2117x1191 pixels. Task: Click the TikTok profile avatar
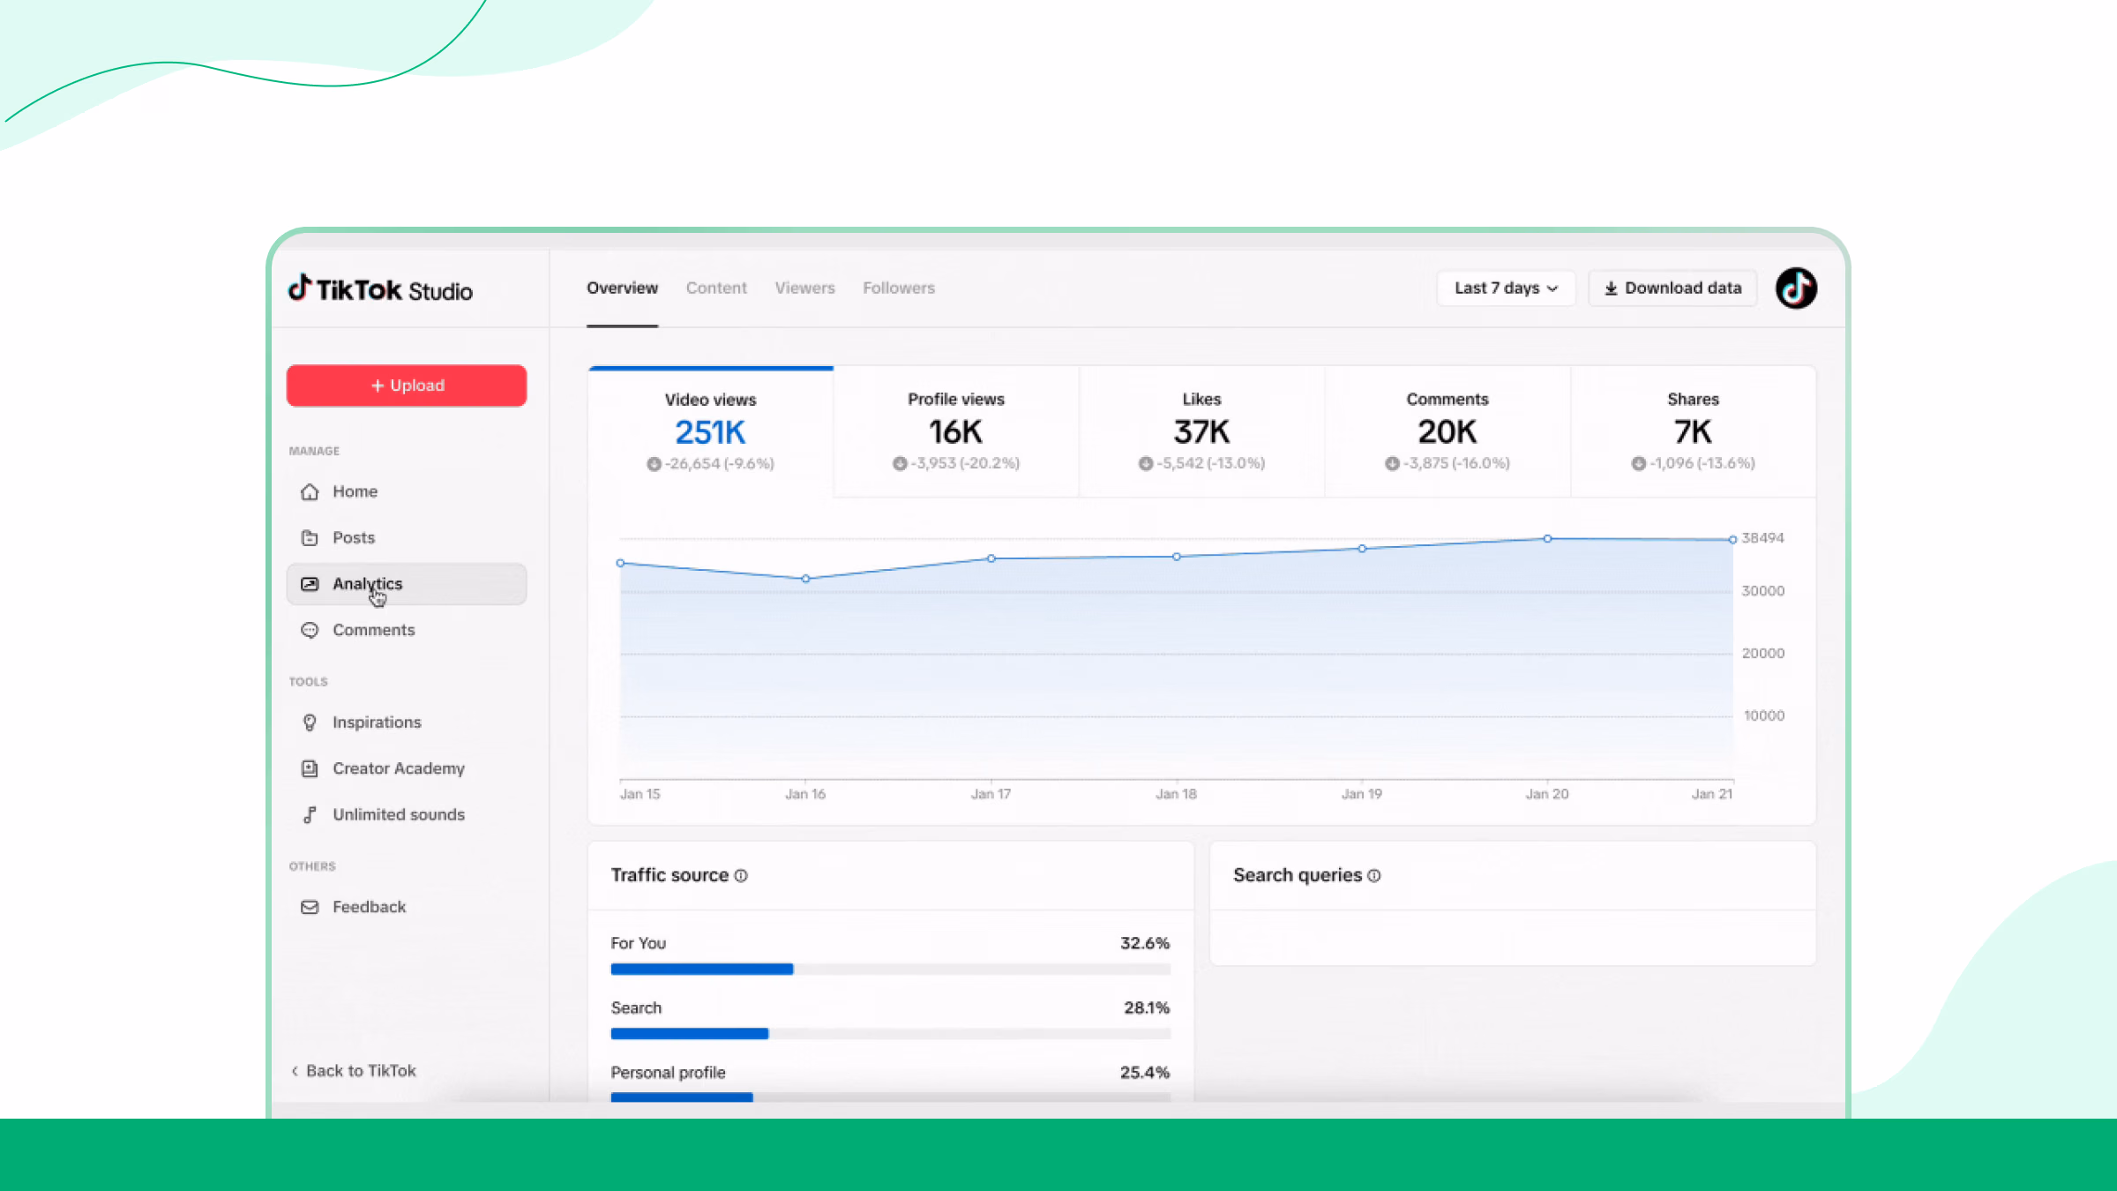(x=1796, y=288)
